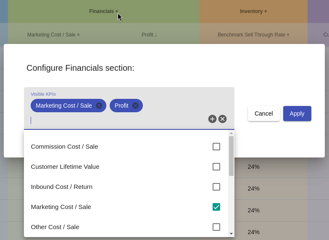Select Commission Cost / Sale option text
329x240 pixels.
(64, 147)
